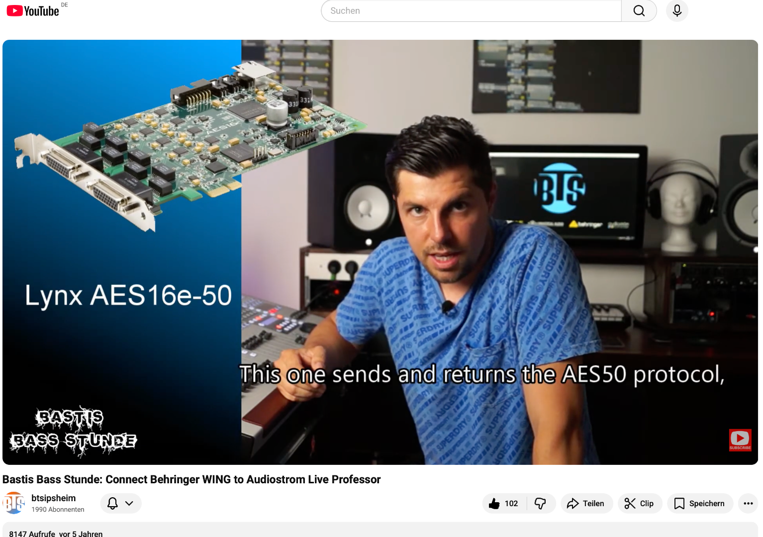Click the 1990 Abonnenten subscriber count
Image resolution: width=763 pixels, height=537 pixels.
[x=58, y=510]
